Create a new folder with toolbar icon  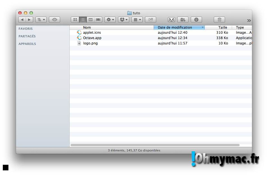click(183, 20)
